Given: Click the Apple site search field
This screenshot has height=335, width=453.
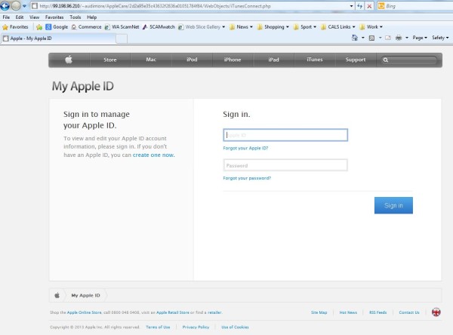Looking at the screenshot, I should (409, 60).
